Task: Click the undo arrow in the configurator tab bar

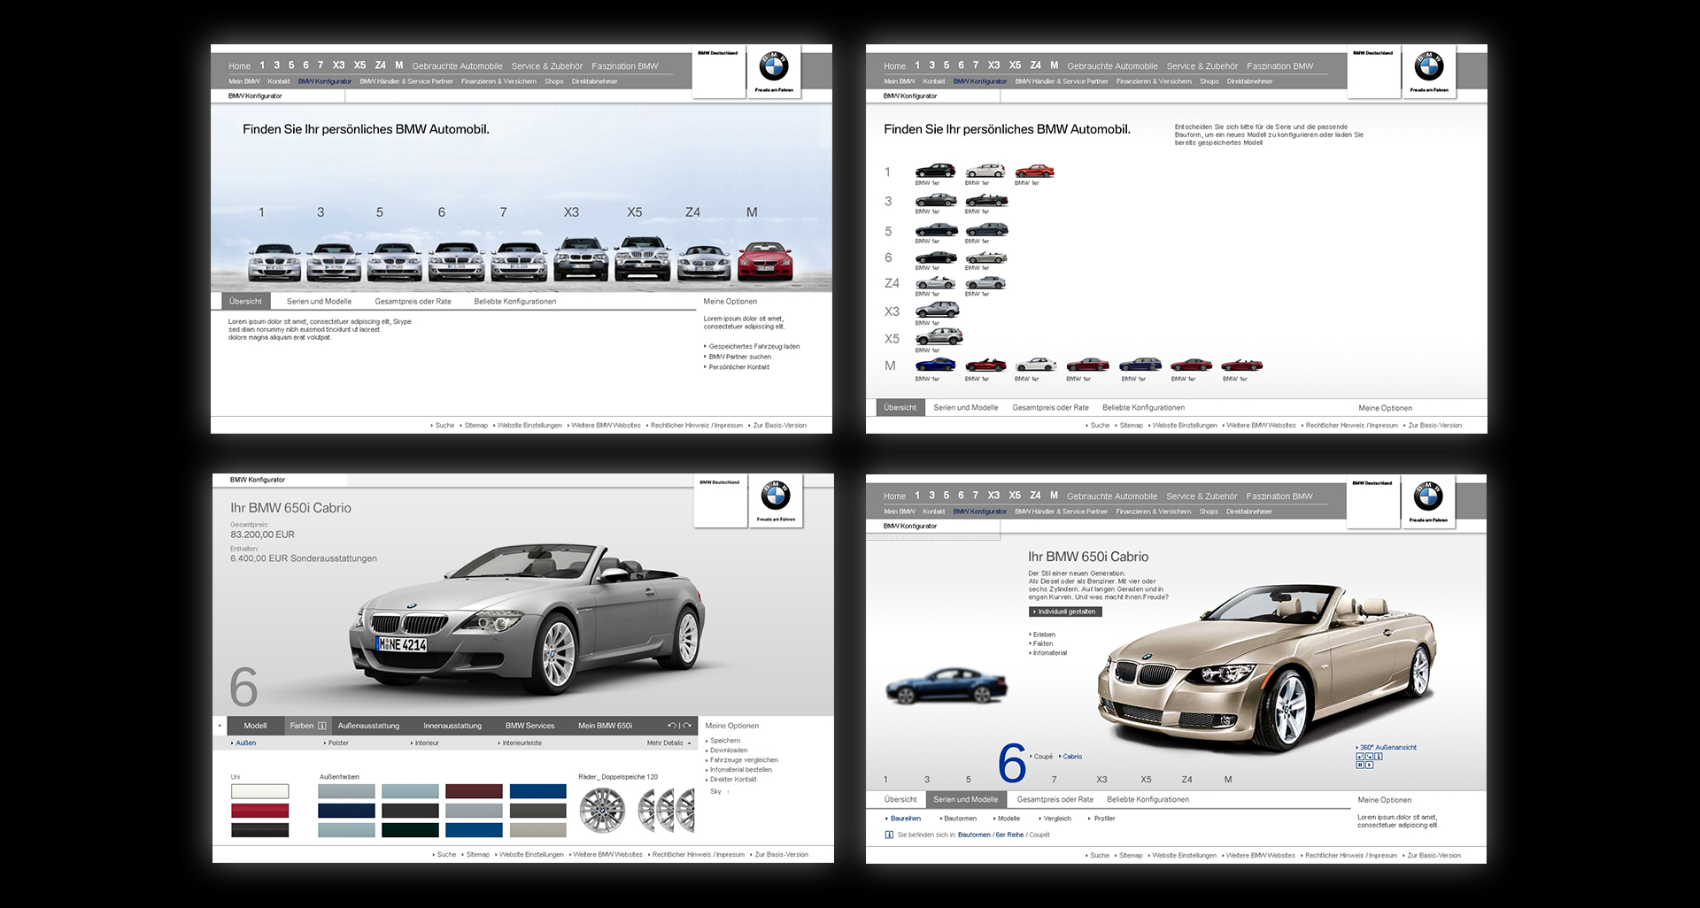Action: pos(672,726)
